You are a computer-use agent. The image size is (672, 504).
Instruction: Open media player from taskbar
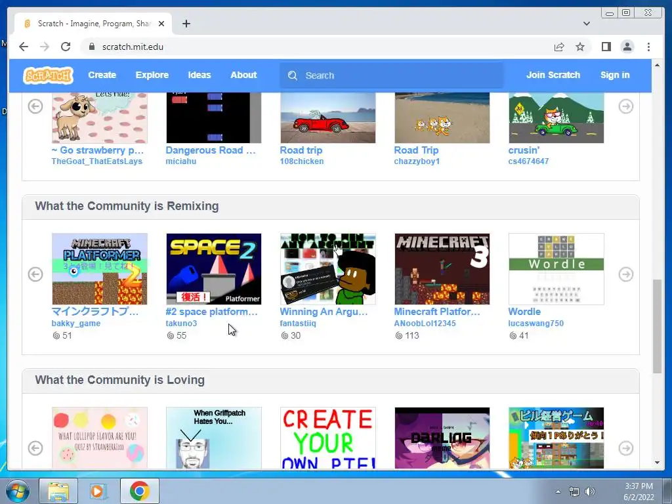pyautogui.click(x=98, y=492)
